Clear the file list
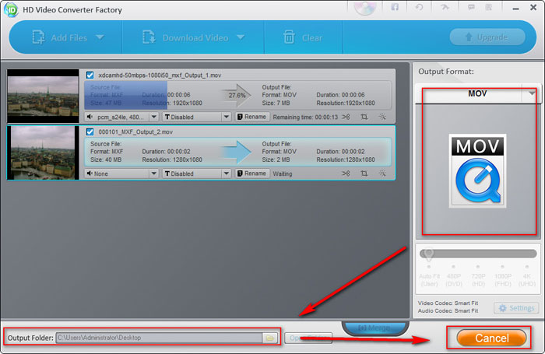The height and width of the screenshot is (354, 545). coord(303,37)
